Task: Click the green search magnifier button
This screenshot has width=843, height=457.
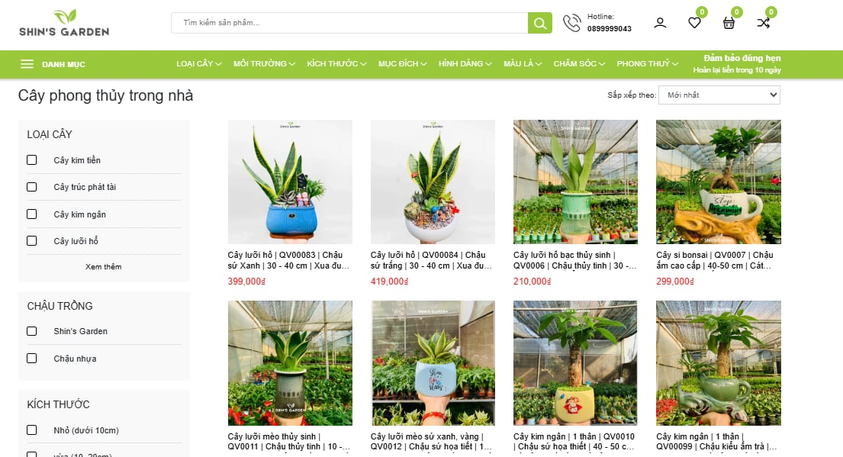Action: tap(540, 23)
